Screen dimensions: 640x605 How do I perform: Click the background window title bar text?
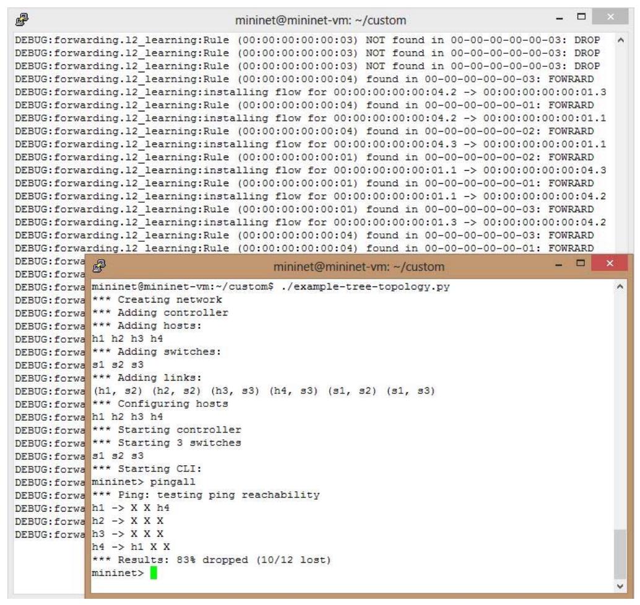[321, 20]
